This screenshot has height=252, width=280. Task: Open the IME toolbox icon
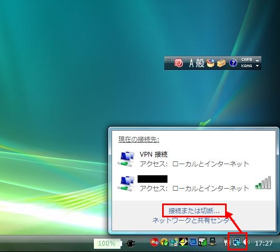point(221,63)
